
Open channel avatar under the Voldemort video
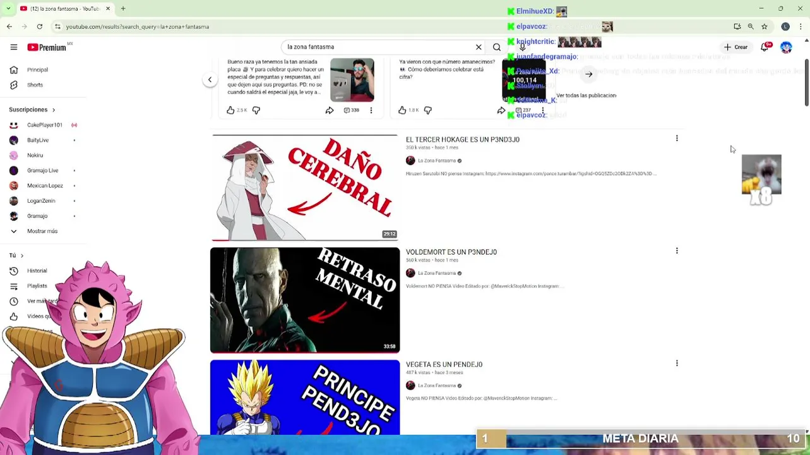coord(410,273)
